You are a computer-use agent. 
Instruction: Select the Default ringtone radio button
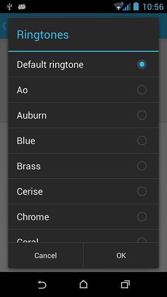click(x=142, y=65)
